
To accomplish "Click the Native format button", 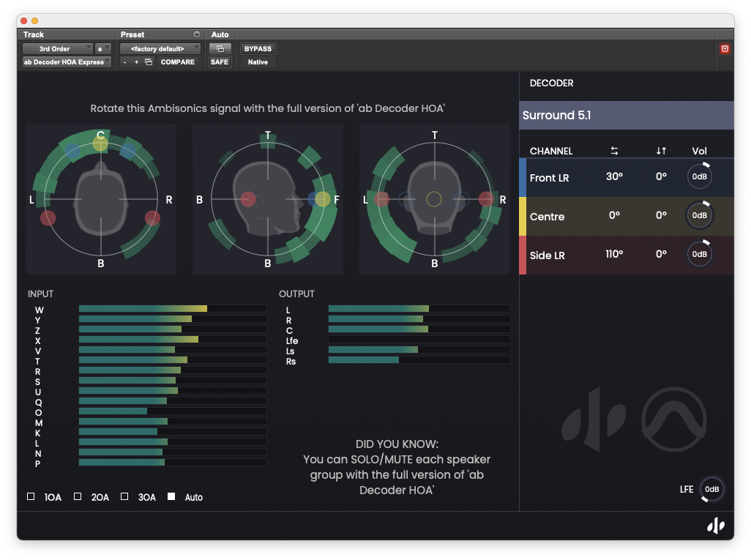I will [x=258, y=61].
